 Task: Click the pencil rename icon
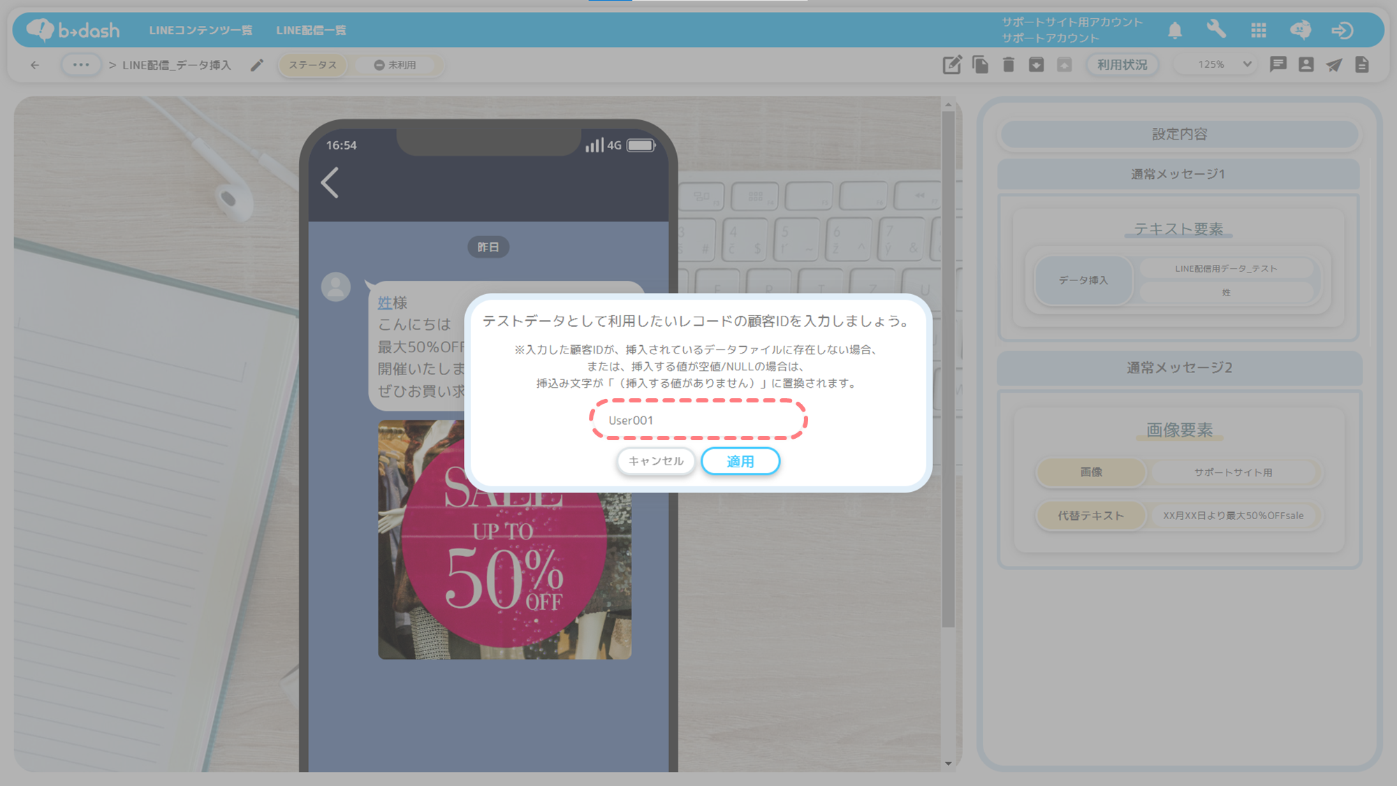click(257, 65)
